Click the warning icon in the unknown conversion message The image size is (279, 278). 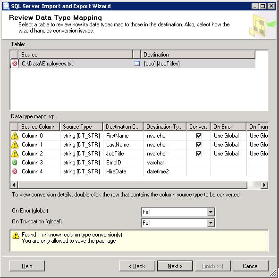click(16, 236)
